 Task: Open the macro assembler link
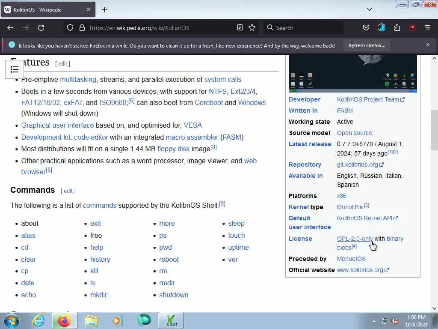coord(192,138)
